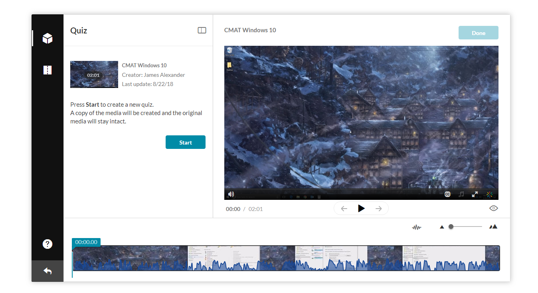This screenshot has width=538, height=293.
Task: Click the exit back arrow icon
Action: tap(47, 271)
